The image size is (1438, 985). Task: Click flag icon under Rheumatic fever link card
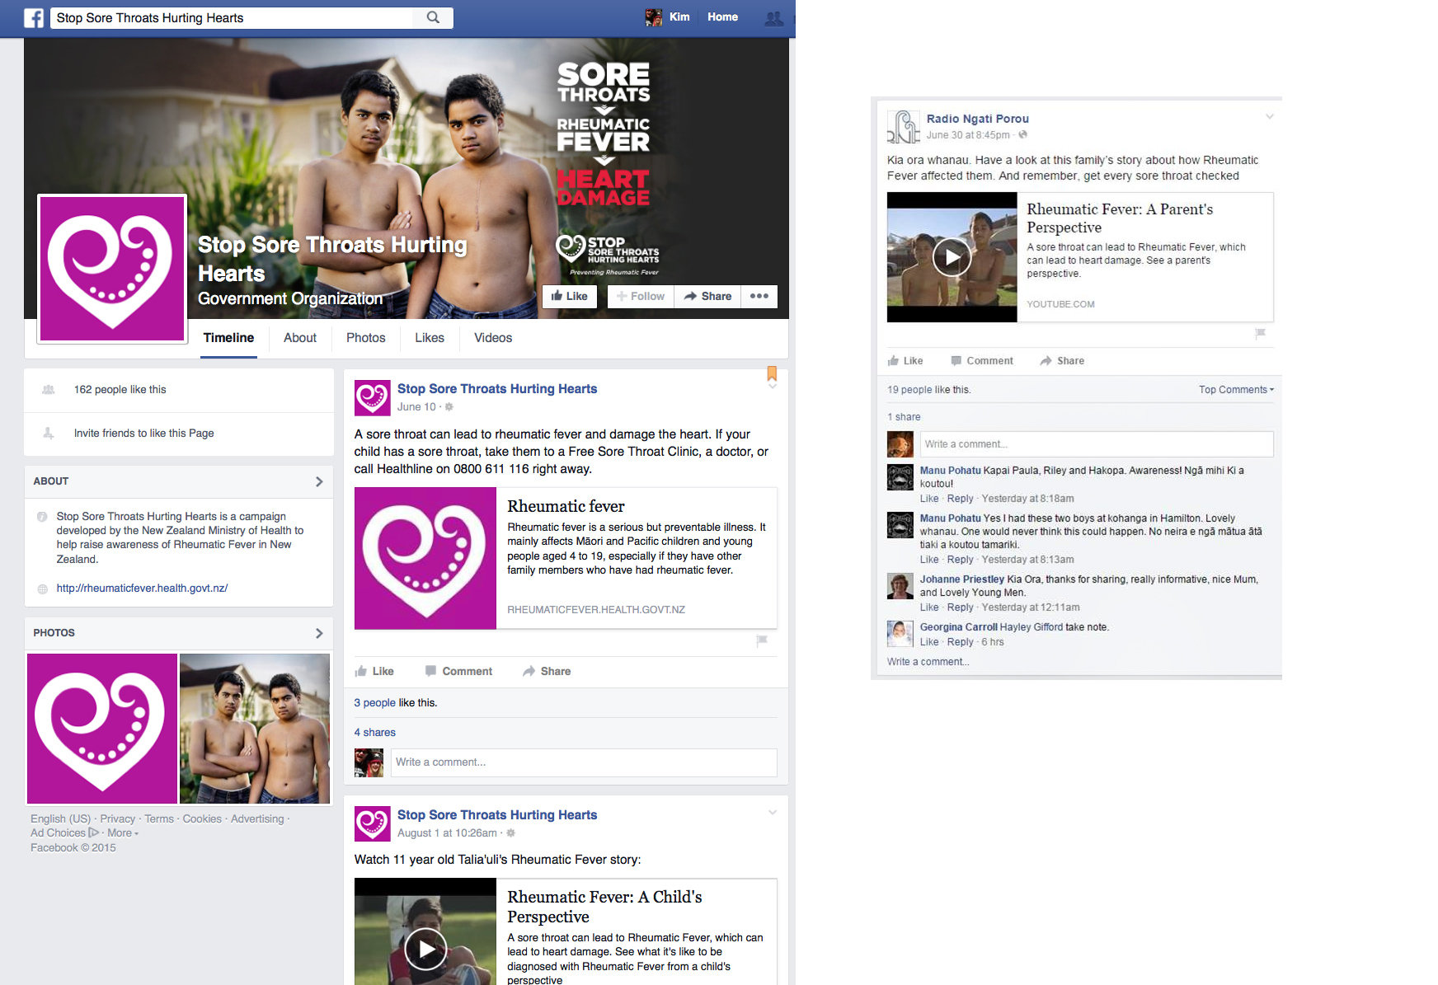762,640
